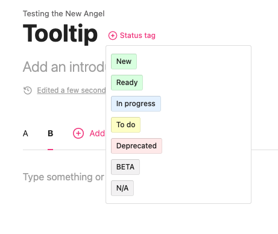
Task: Select the BETA status tag
Action: click(x=125, y=167)
